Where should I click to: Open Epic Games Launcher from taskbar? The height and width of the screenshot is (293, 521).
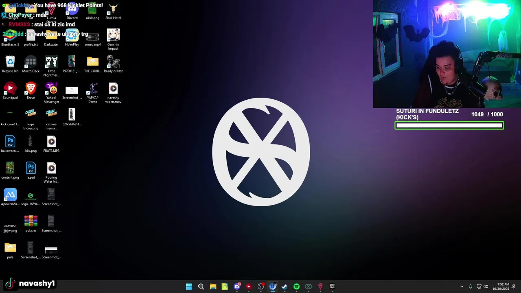pos(332,286)
